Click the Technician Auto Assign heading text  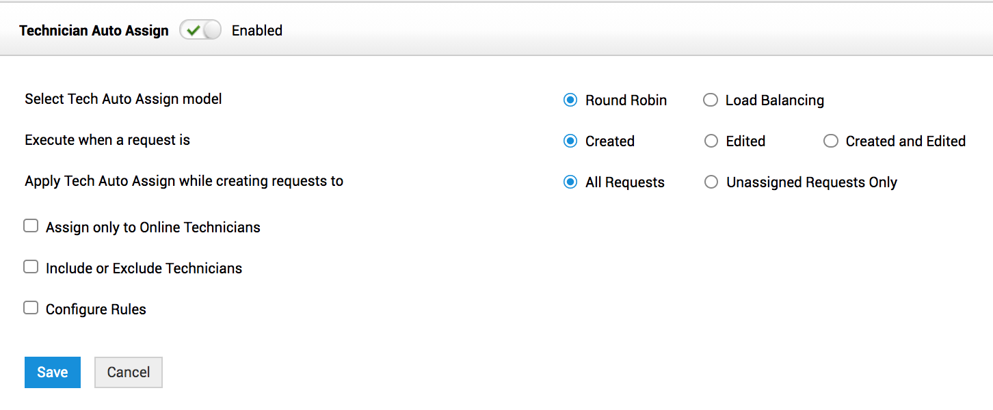pos(94,31)
